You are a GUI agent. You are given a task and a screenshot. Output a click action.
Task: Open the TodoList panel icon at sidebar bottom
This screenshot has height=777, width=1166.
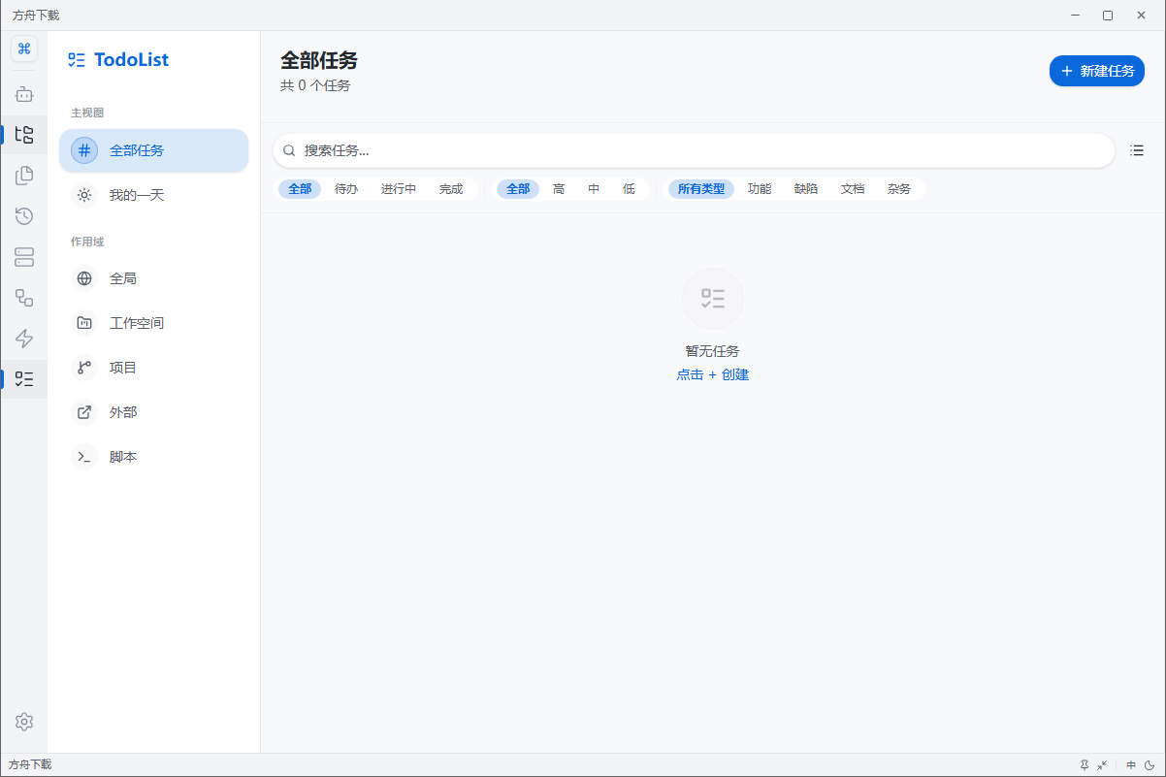[24, 379]
